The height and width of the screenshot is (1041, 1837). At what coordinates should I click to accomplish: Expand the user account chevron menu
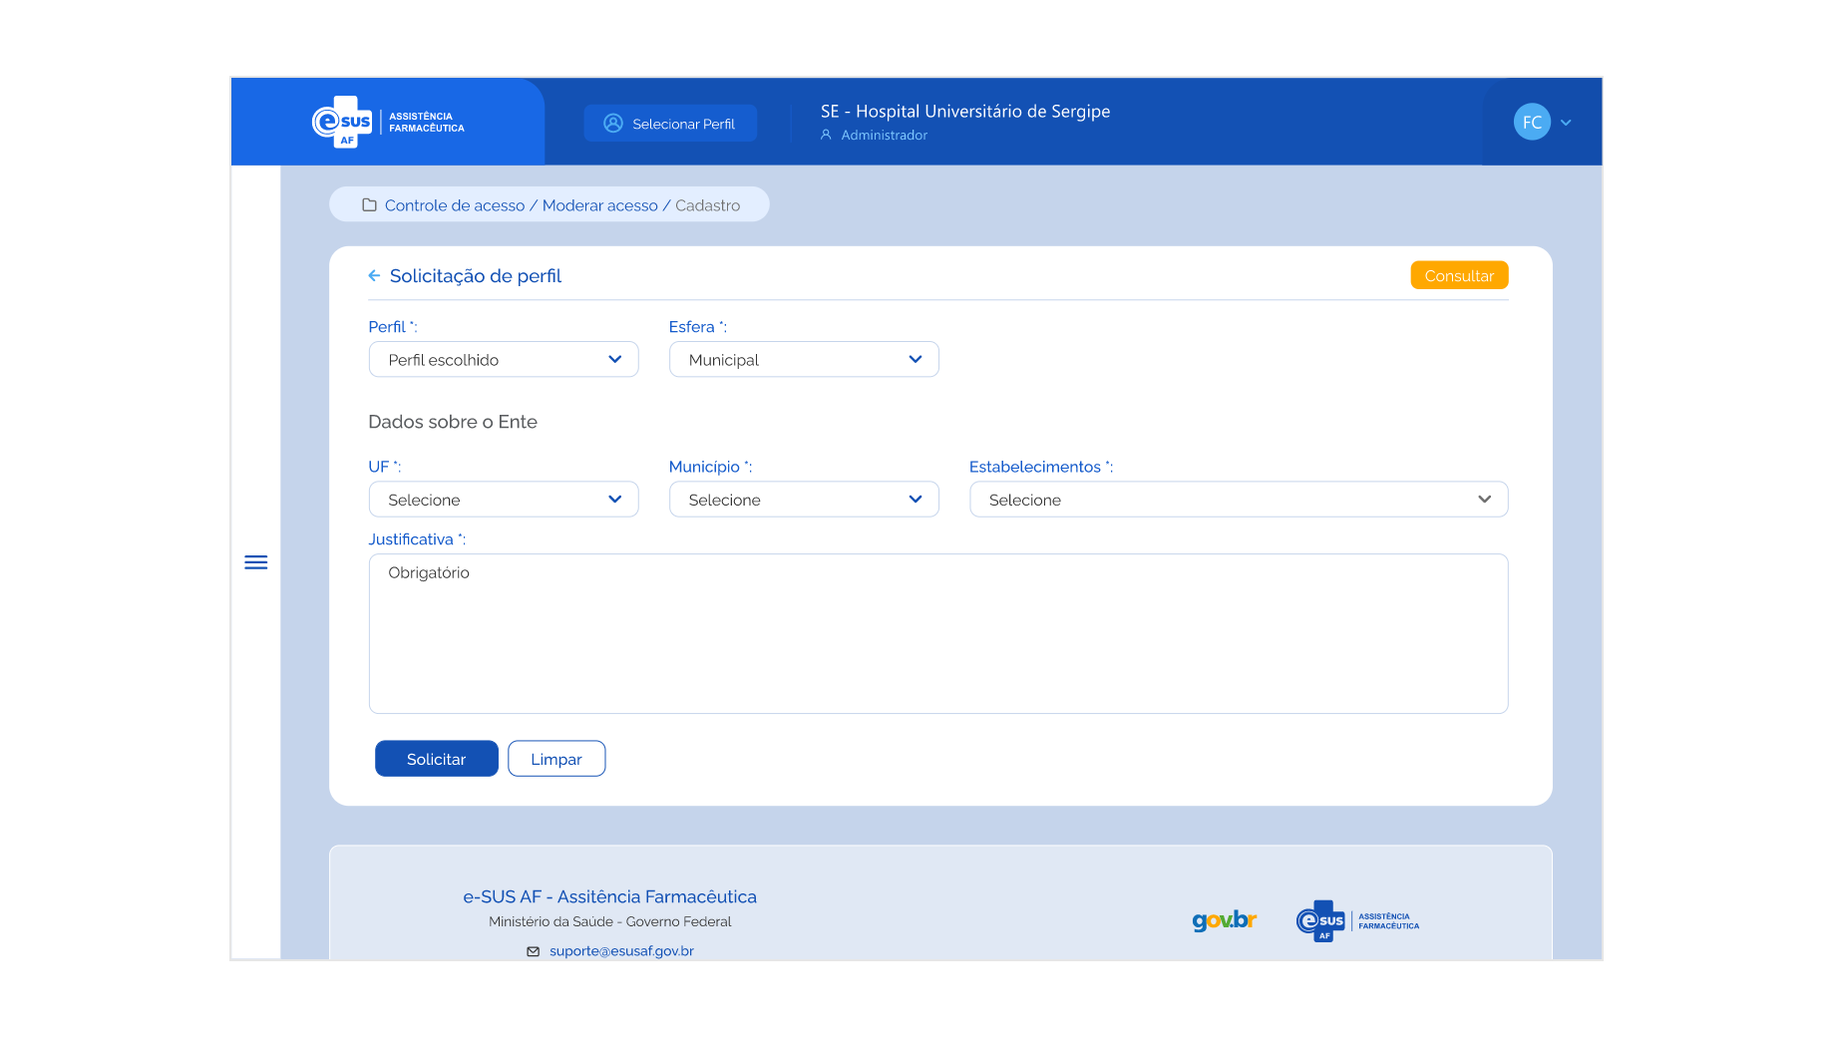point(1566,123)
